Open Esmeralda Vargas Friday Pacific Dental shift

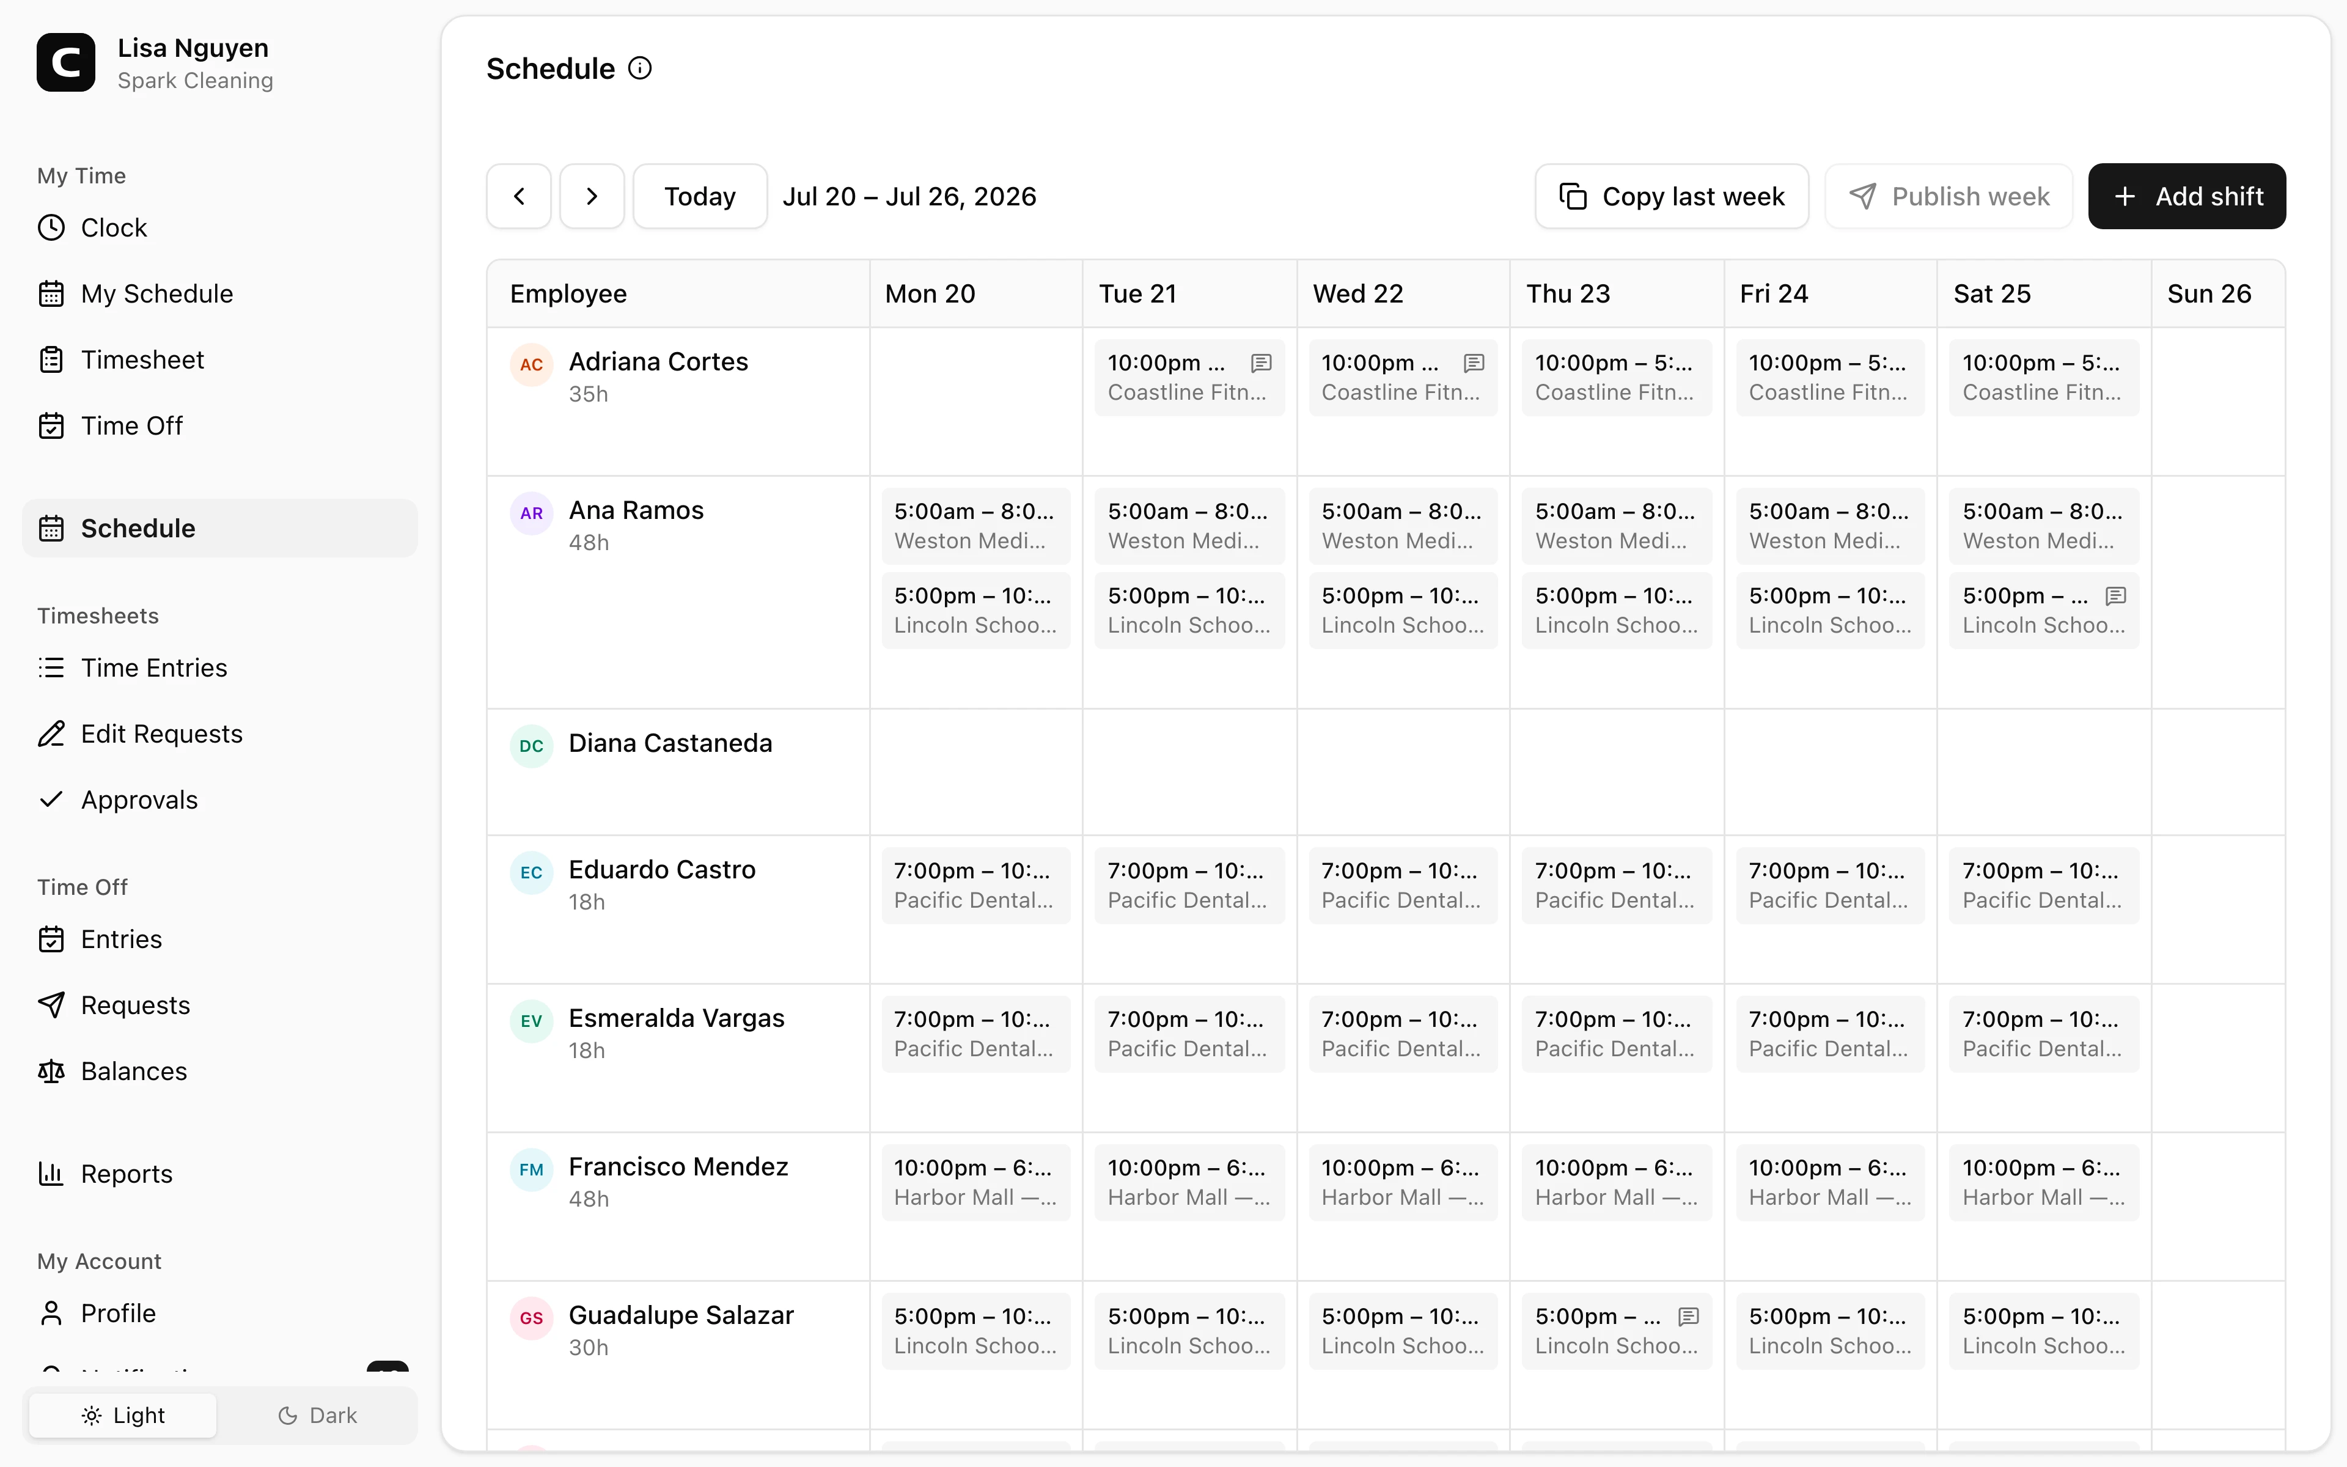coord(1830,1034)
